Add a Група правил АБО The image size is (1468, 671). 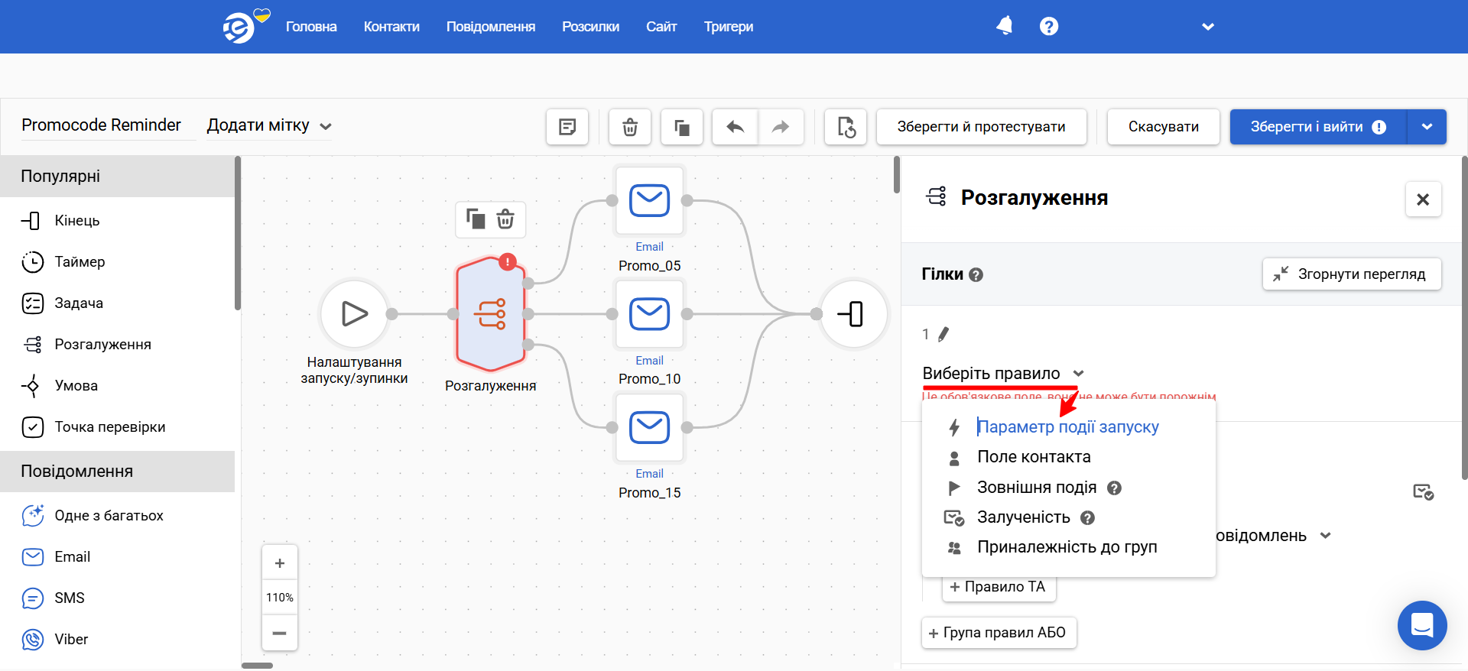[999, 633]
